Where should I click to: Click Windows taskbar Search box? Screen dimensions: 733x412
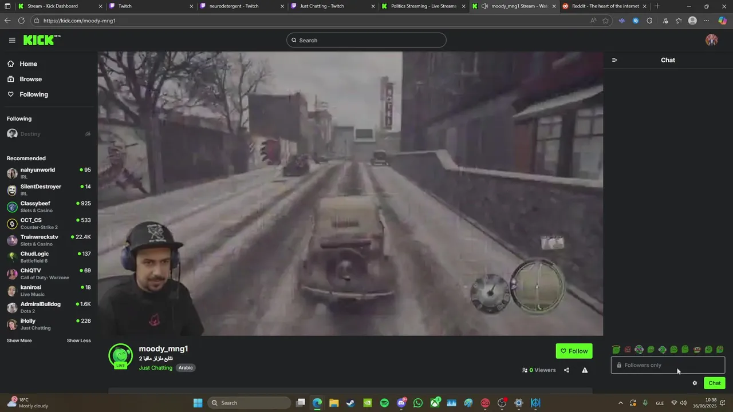249,403
